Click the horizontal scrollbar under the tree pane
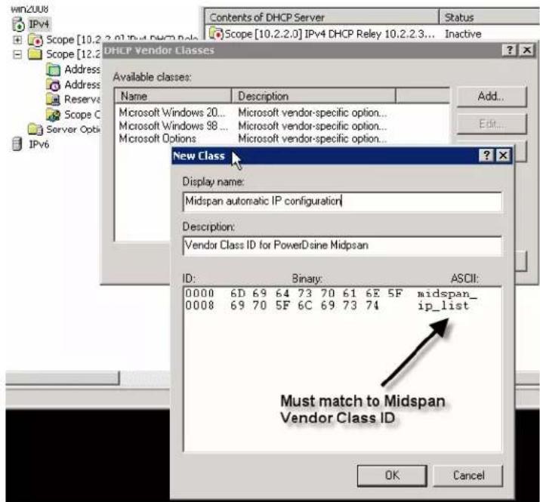Image resolution: width=540 pixels, height=502 pixels. (63, 377)
